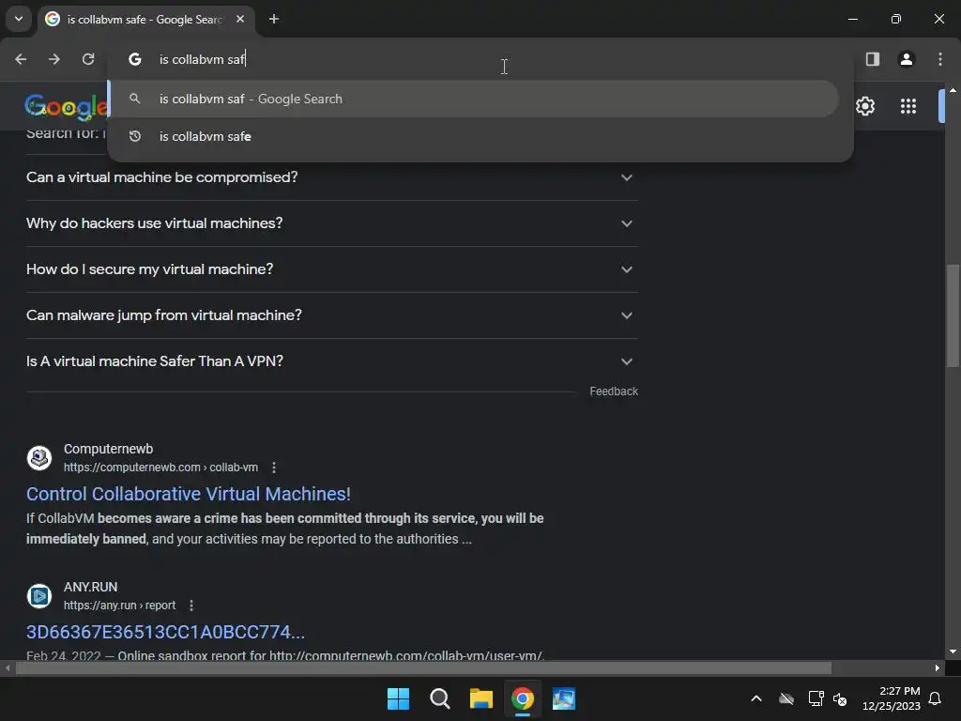The image size is (961, 721).
Task: Click the Google logo
Action: 67,107
